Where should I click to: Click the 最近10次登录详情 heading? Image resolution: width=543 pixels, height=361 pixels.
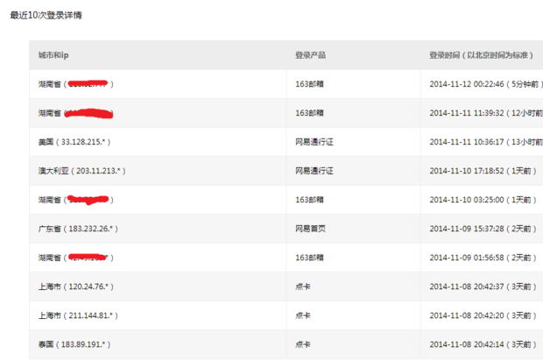pyautogui.click(x=47, y=16)
